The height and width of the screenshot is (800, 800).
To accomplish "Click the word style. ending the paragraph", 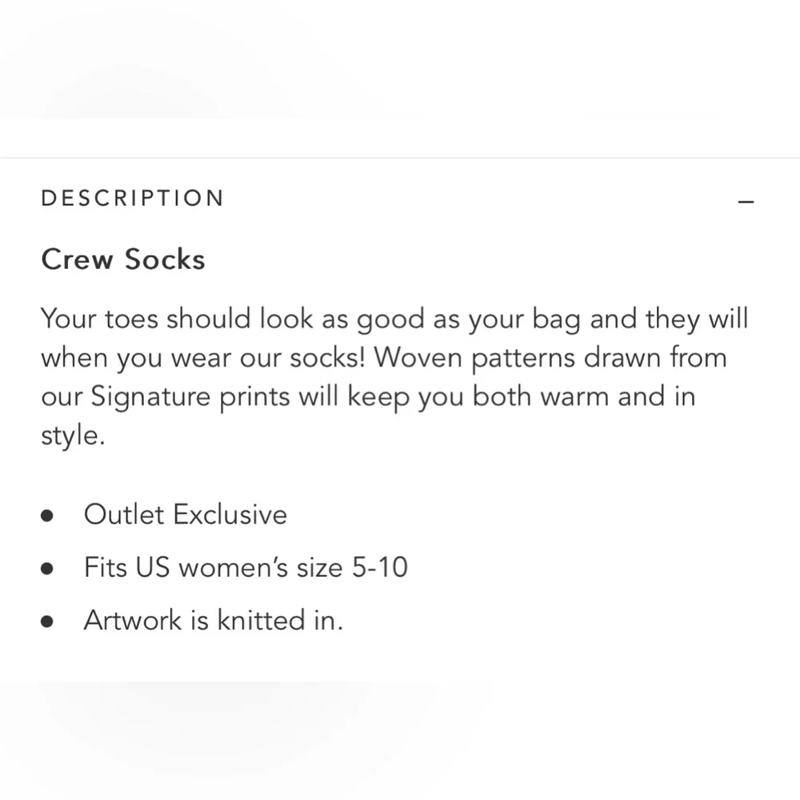I will pyautogui.click(x=73, y=436).
